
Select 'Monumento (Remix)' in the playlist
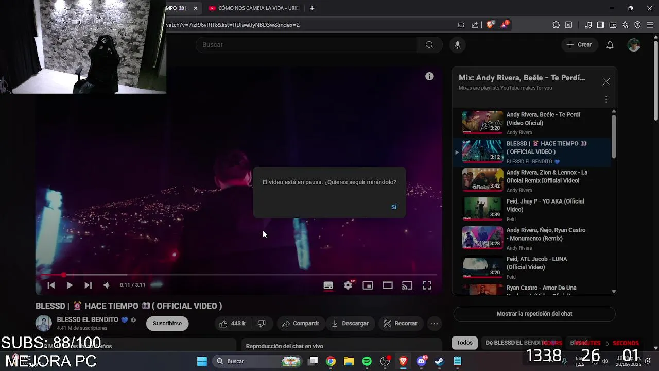[532, 239]
